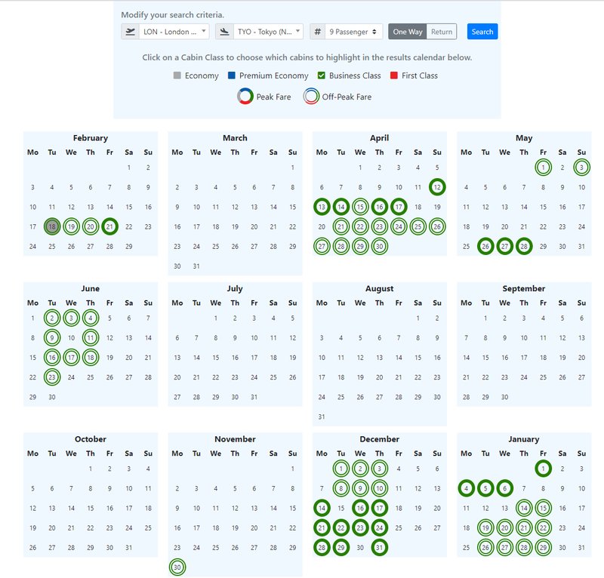Select circled May 3 date
This screenshot has width=604, height=578.
pos(581,168)
